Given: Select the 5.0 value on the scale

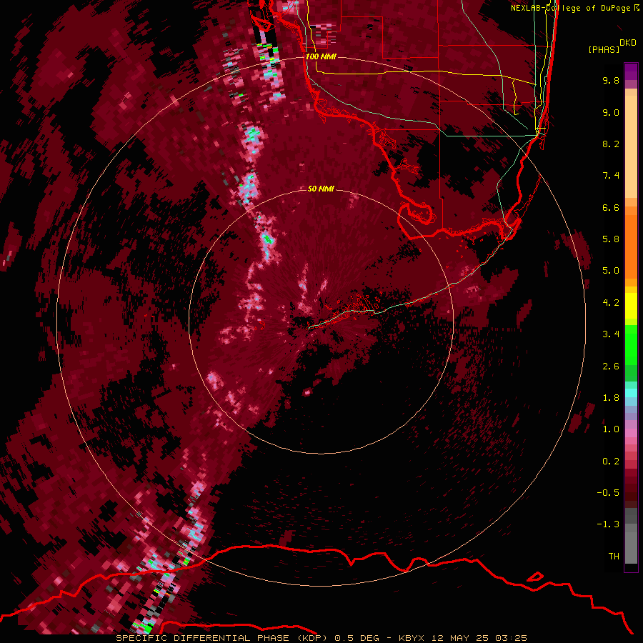Looking at the screenshot, I should [x=611, y=271].
